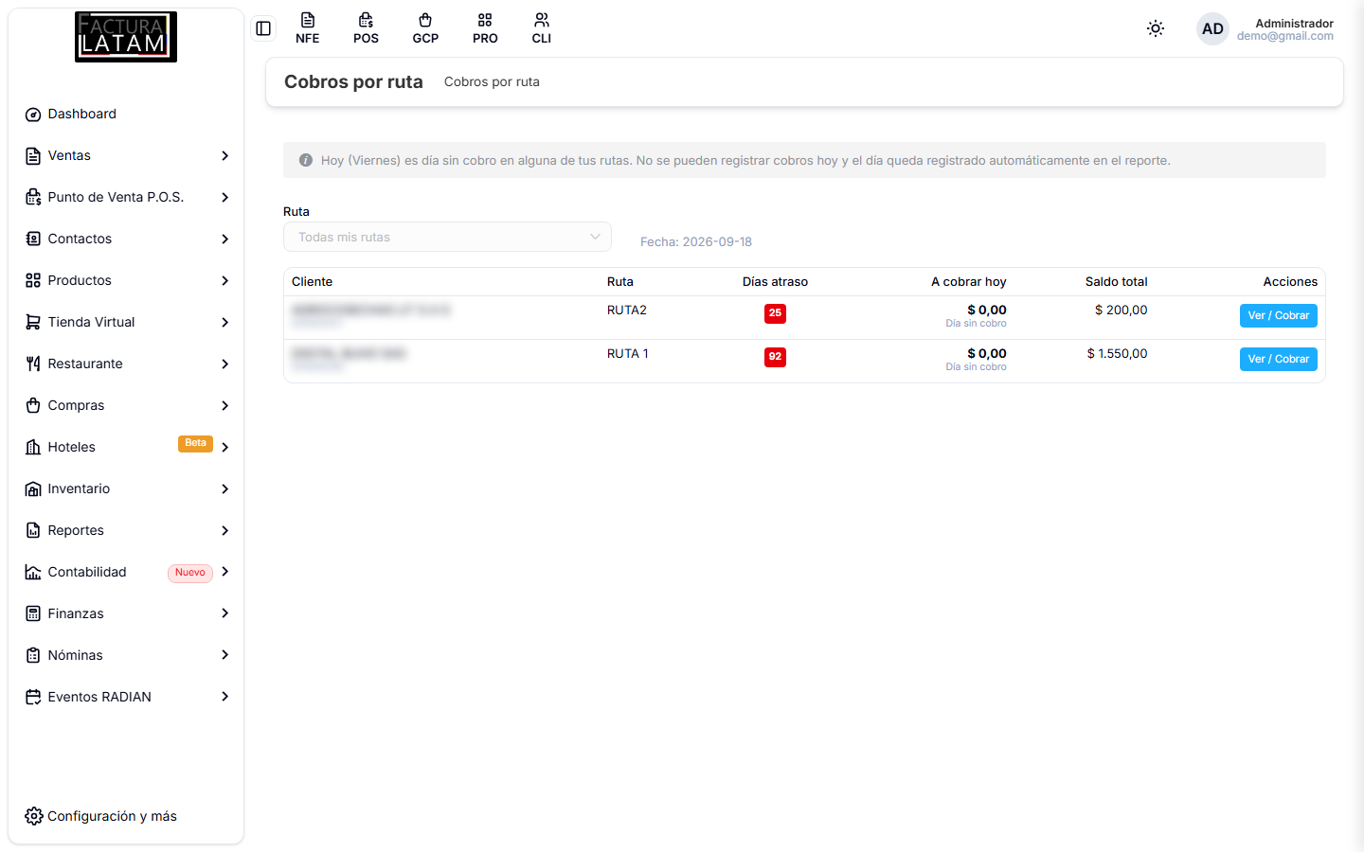Screen dimensions: 1364x852
Task: Click the Inventario warehouse icon
Action: point(33,488)
